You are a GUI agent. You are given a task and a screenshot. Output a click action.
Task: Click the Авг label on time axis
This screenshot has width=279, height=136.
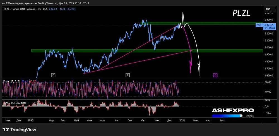point(117,120)
